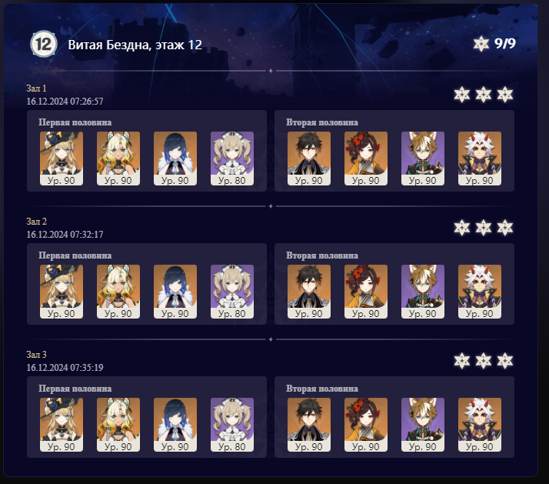Open Zhongli portrait in Зал 3 second half
The image size is (549, 484).
point(309,425)
